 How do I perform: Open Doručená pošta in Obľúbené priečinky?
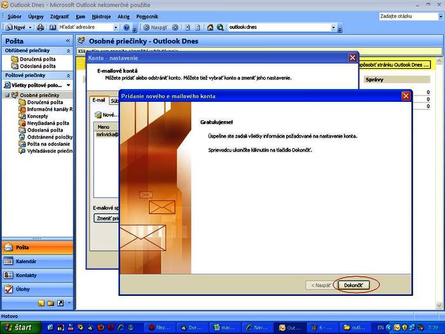click(x=38, y=59)
